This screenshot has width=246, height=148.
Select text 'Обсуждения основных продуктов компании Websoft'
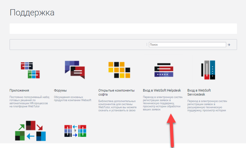click(72, 99)
